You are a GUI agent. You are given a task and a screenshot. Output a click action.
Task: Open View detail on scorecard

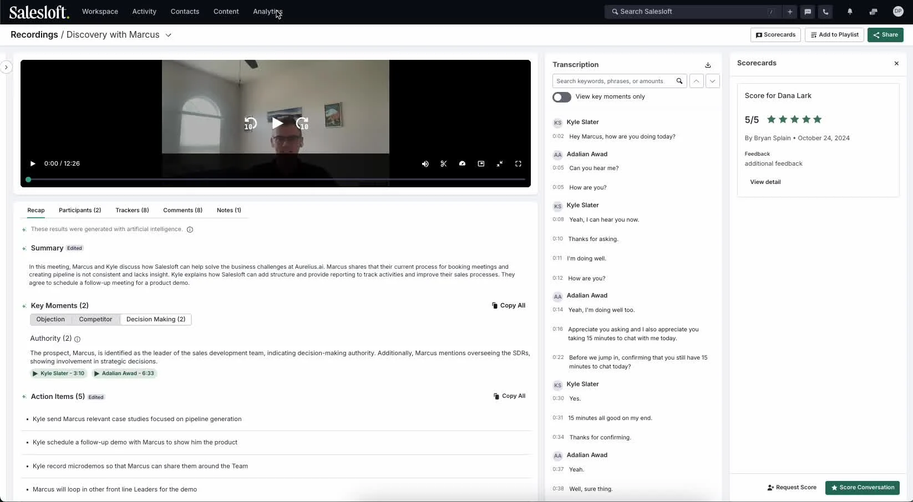click(765, 182)
